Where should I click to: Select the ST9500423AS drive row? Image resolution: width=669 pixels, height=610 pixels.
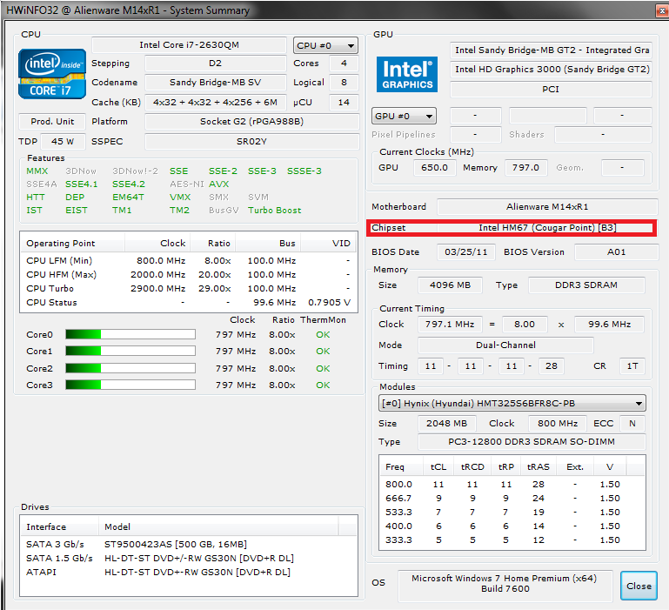(188, 545)
